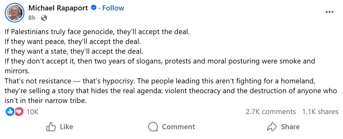Open the 8h post timestamp

pyautogui.click(x=32, y=18)
